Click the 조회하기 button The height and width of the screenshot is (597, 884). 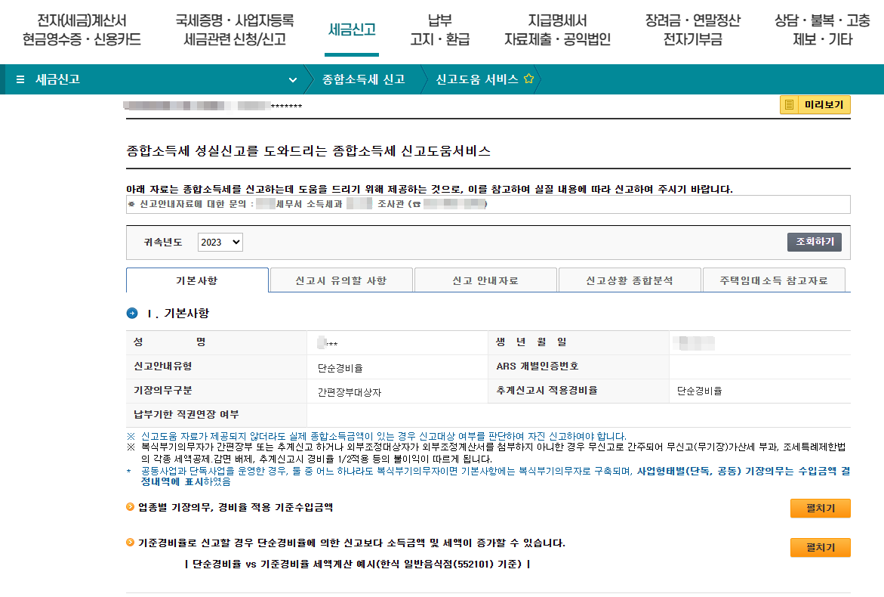point(814,242)
